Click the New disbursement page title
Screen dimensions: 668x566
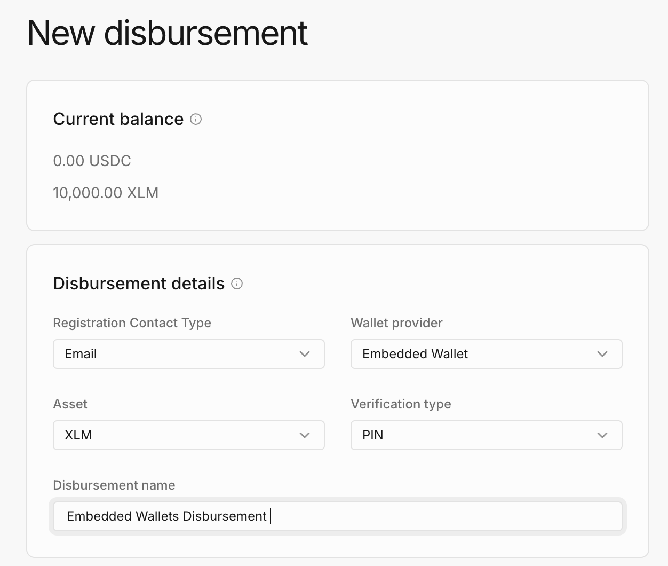tap(168, 33)
